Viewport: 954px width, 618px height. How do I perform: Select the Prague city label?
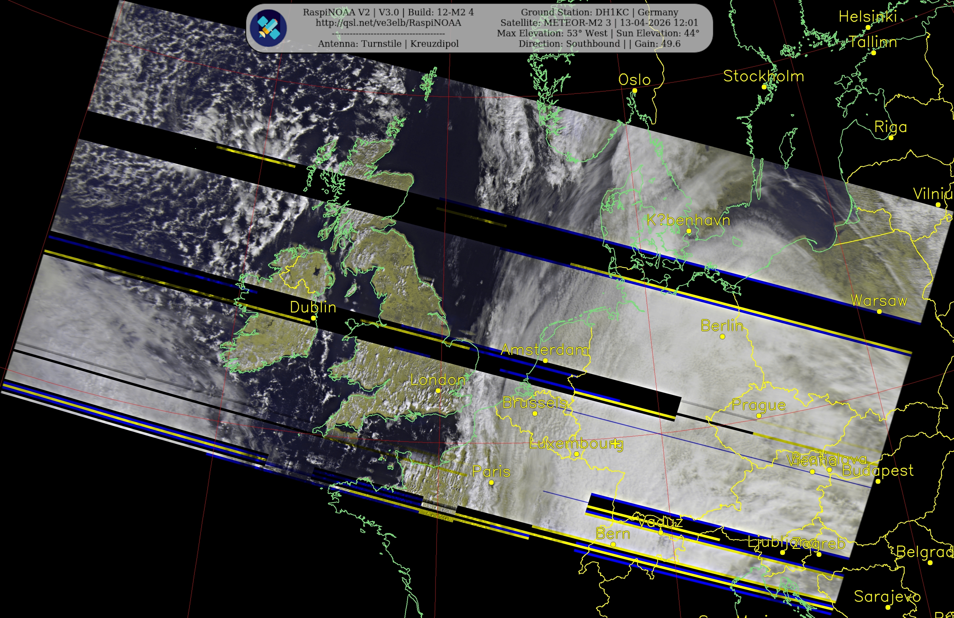[758, 405]
